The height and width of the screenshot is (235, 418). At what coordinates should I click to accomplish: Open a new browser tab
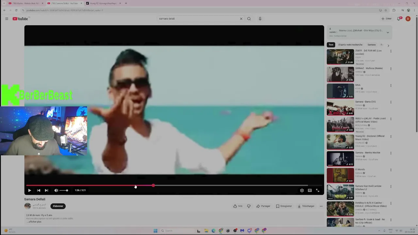coord(126,3)
